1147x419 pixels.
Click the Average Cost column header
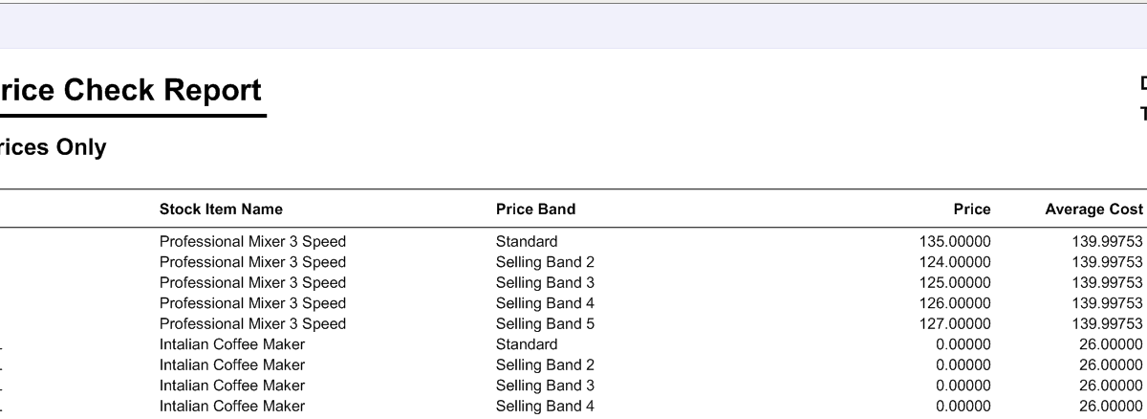[1093, 209]
